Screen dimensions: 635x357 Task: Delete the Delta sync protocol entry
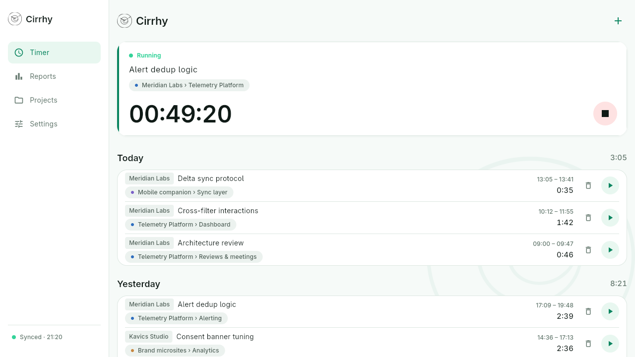[x=588, y=185]
